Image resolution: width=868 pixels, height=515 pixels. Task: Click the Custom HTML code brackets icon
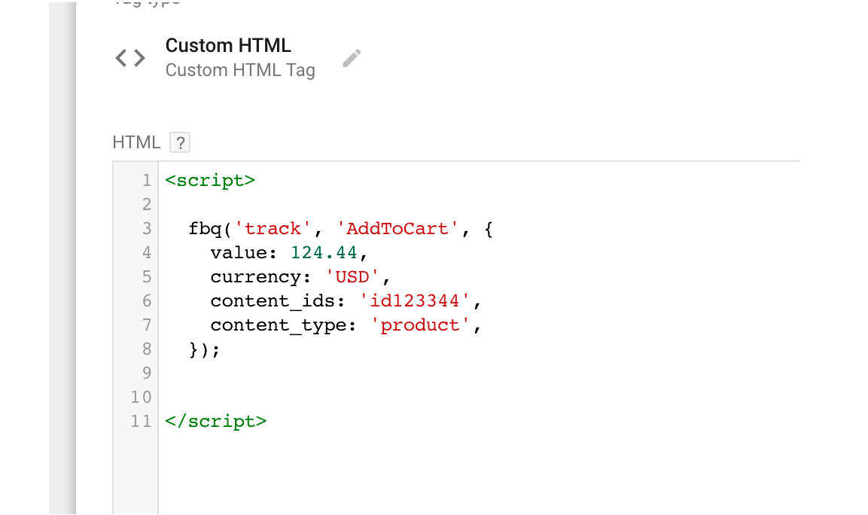point(130,58)
